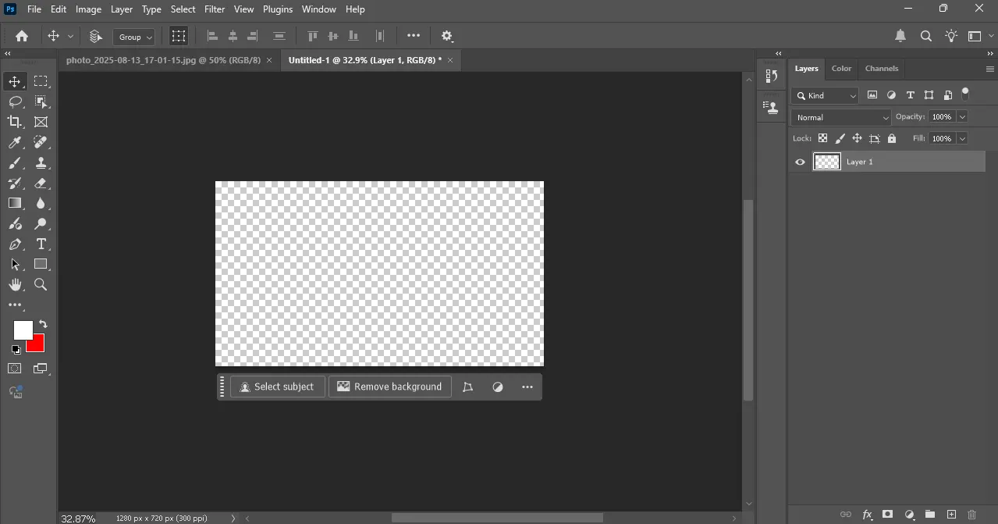
Task: Create a new layer from Layers panel
Action: point(951,515)
